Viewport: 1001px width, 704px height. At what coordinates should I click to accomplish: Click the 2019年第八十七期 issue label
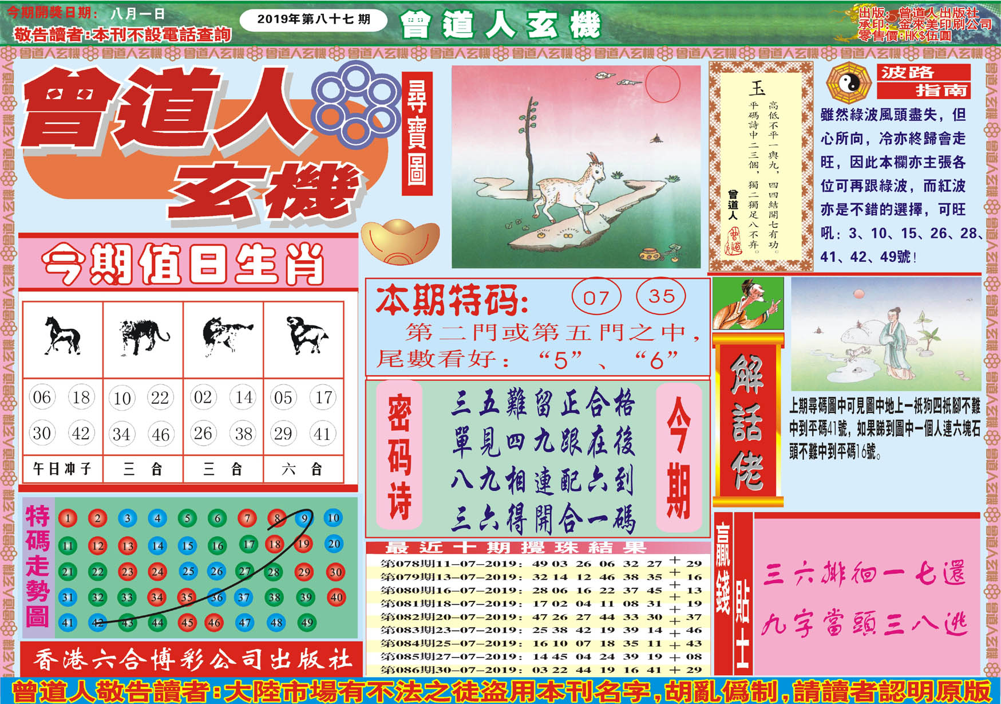pos(313,19)
